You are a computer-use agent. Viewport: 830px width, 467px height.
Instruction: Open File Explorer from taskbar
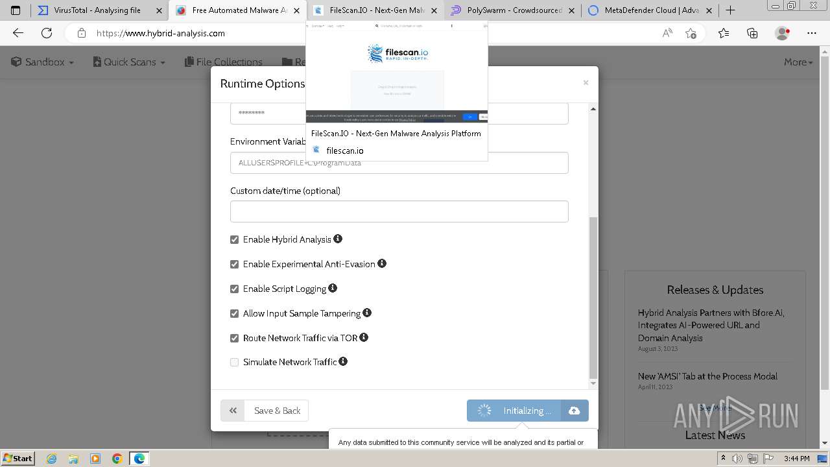point(73,459)
